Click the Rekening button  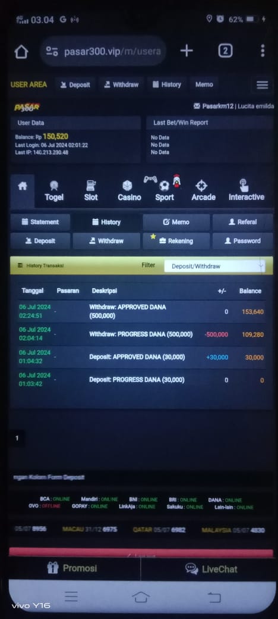pos(176,241)
